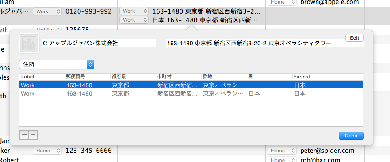The image size is (390, 162).
Task: Open Home dropdown beside peter@spider.com
Action: click(x=282, y=151)
